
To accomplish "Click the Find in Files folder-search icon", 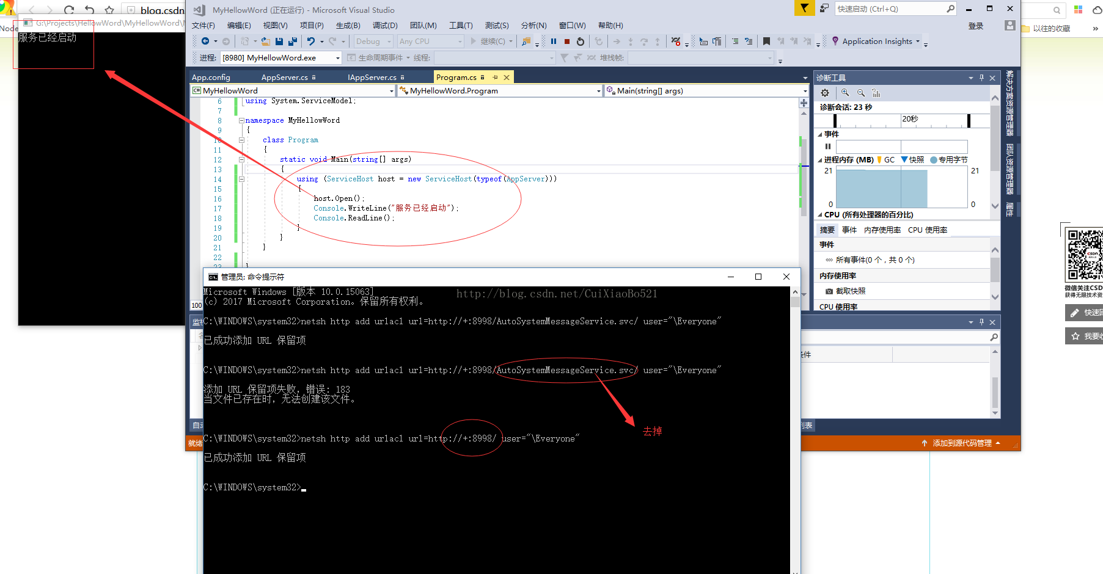I will (526, 41).
